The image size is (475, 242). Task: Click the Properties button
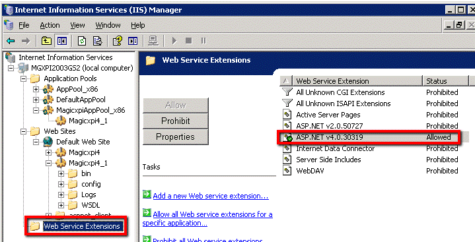click(175, 136)
